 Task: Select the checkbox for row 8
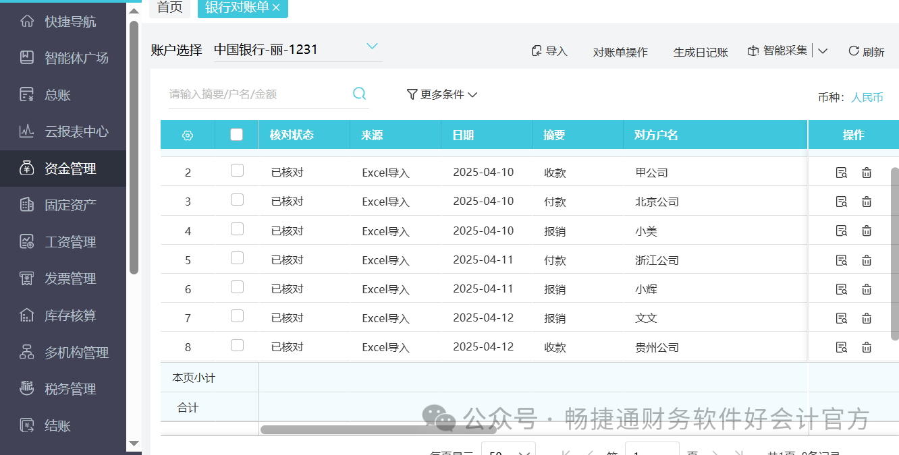[x=237, y=344]
